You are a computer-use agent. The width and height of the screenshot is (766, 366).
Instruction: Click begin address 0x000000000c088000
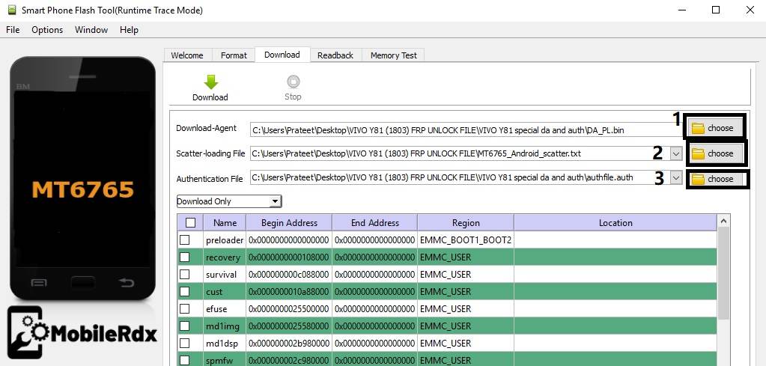289,274
